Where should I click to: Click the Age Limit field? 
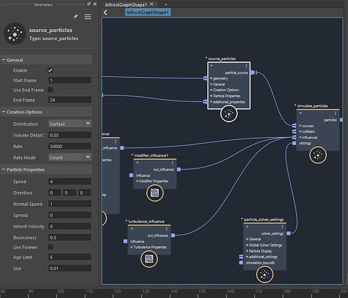pyautogui.click(x=70, y=257)
